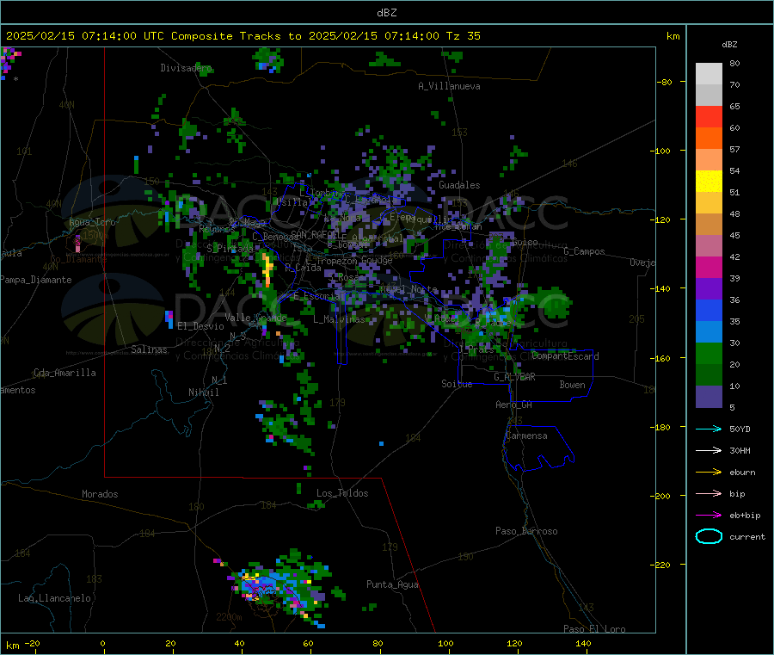Click the 'Lag.Llancanelo' map label
The width and height of the screenshot is (774, 655).
[x=54, y=598]
